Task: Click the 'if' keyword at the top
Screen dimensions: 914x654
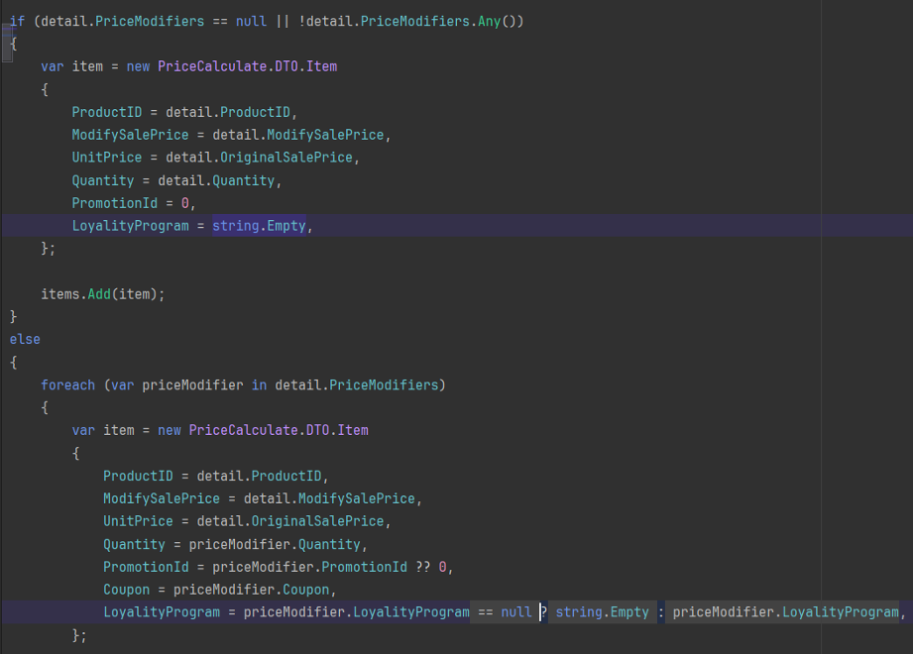Action: (17, 21)
